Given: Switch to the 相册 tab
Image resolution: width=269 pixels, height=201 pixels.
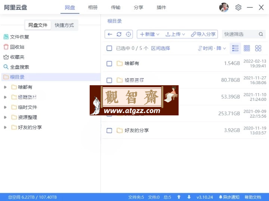Looking at the screenshot, I should point(93,7).
